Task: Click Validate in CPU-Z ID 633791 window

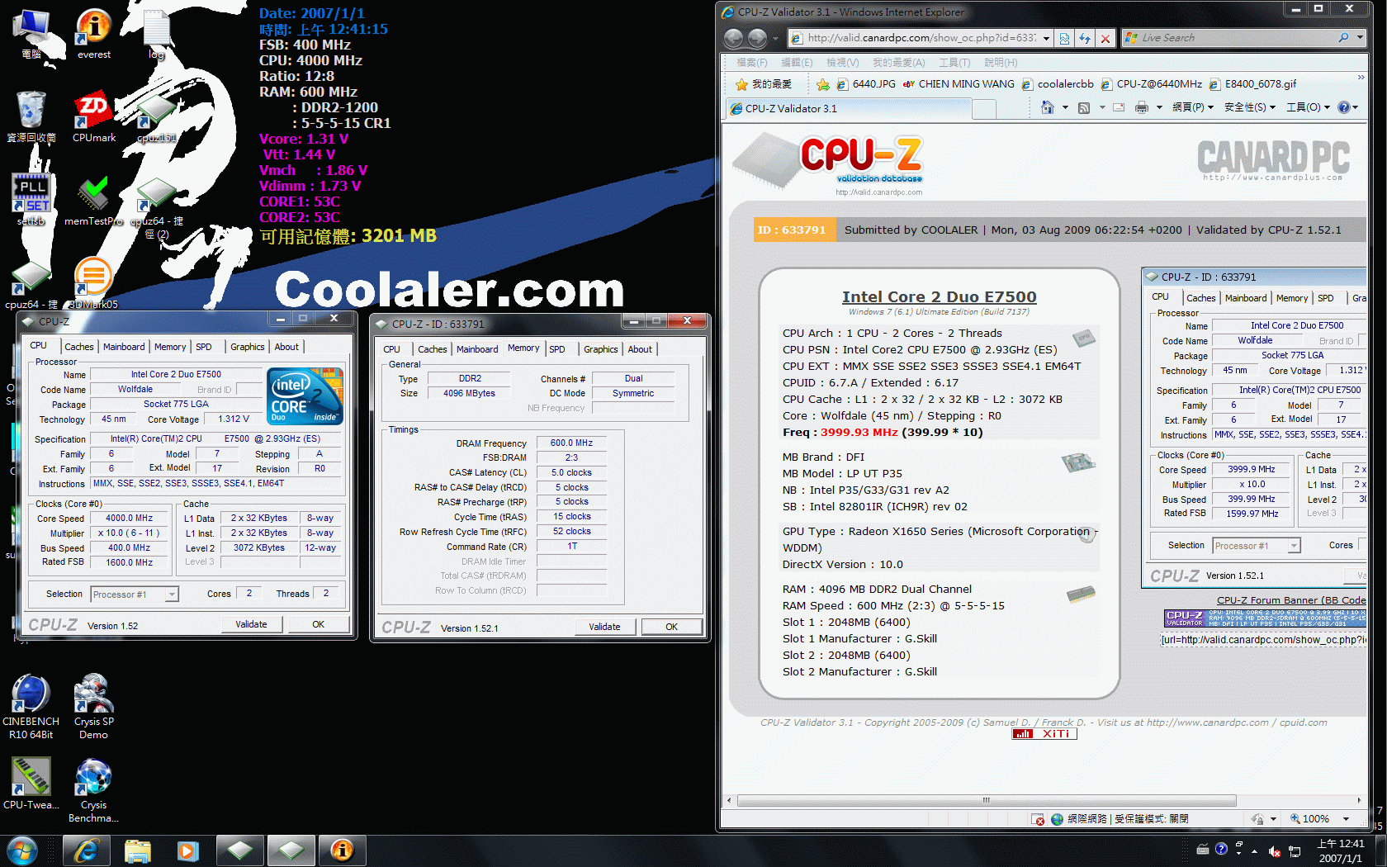Action: (x=604, y=627)
